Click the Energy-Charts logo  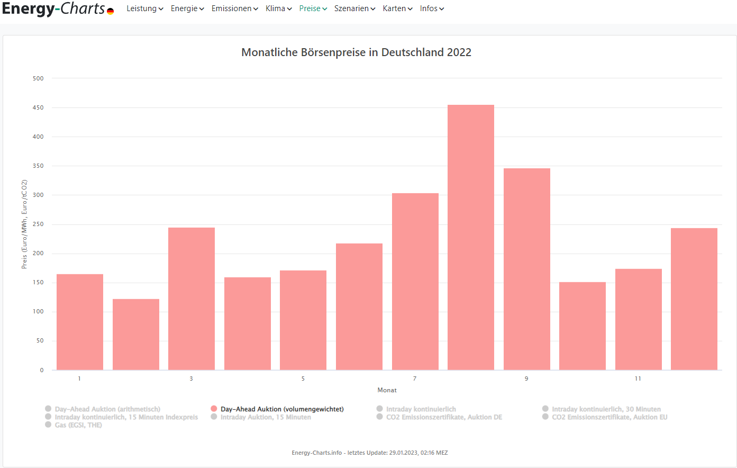tap(53, 9)
